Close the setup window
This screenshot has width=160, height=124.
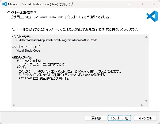click(154, 4)
